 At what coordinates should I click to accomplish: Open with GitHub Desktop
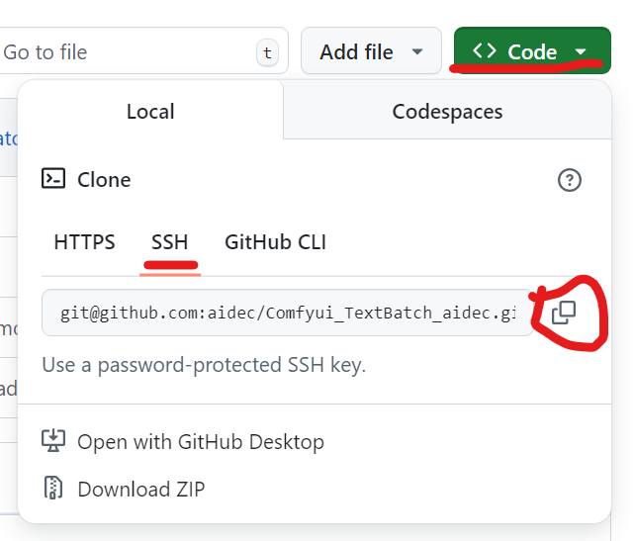tap(183, 442)
